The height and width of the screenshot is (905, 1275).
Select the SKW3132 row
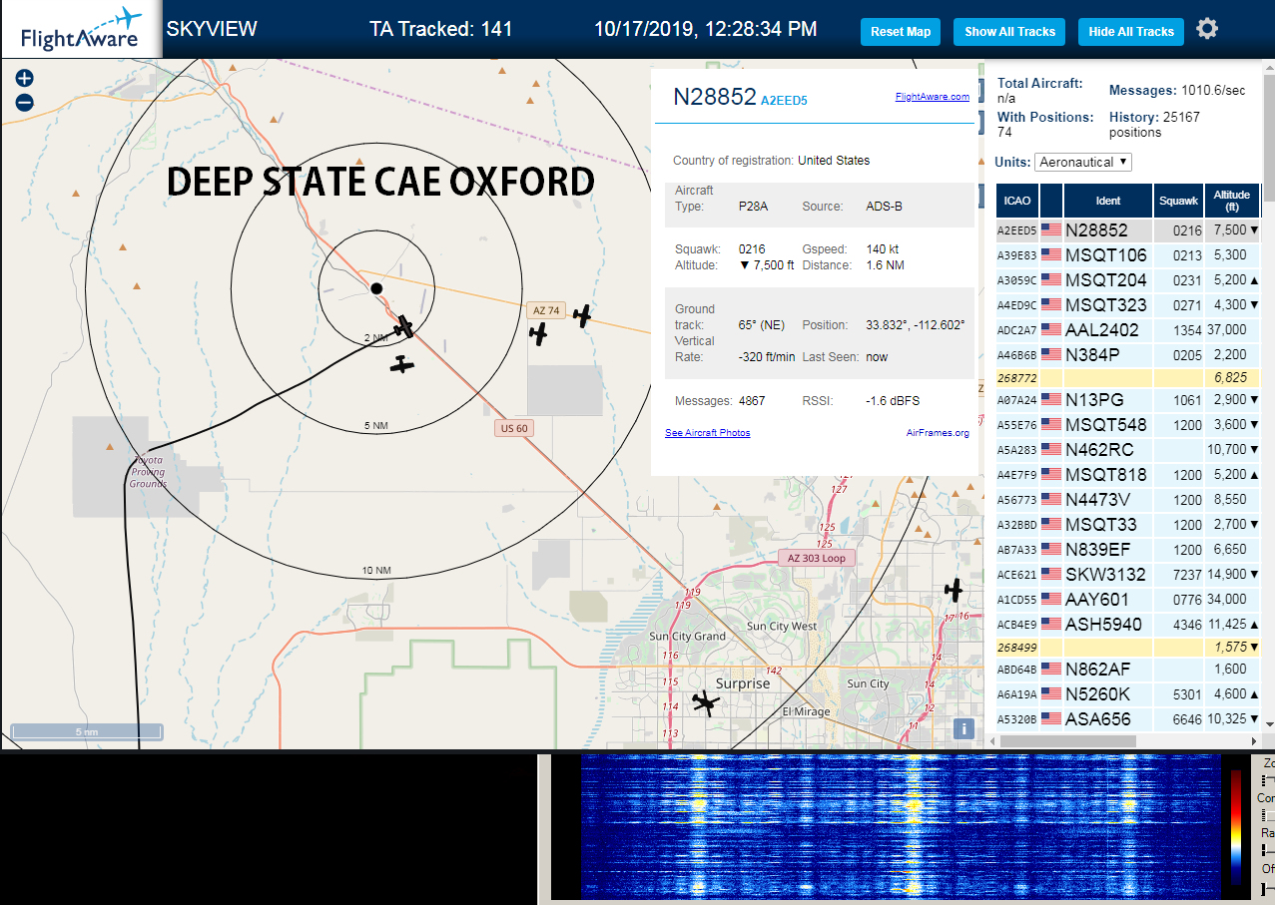click(1128, 574)
